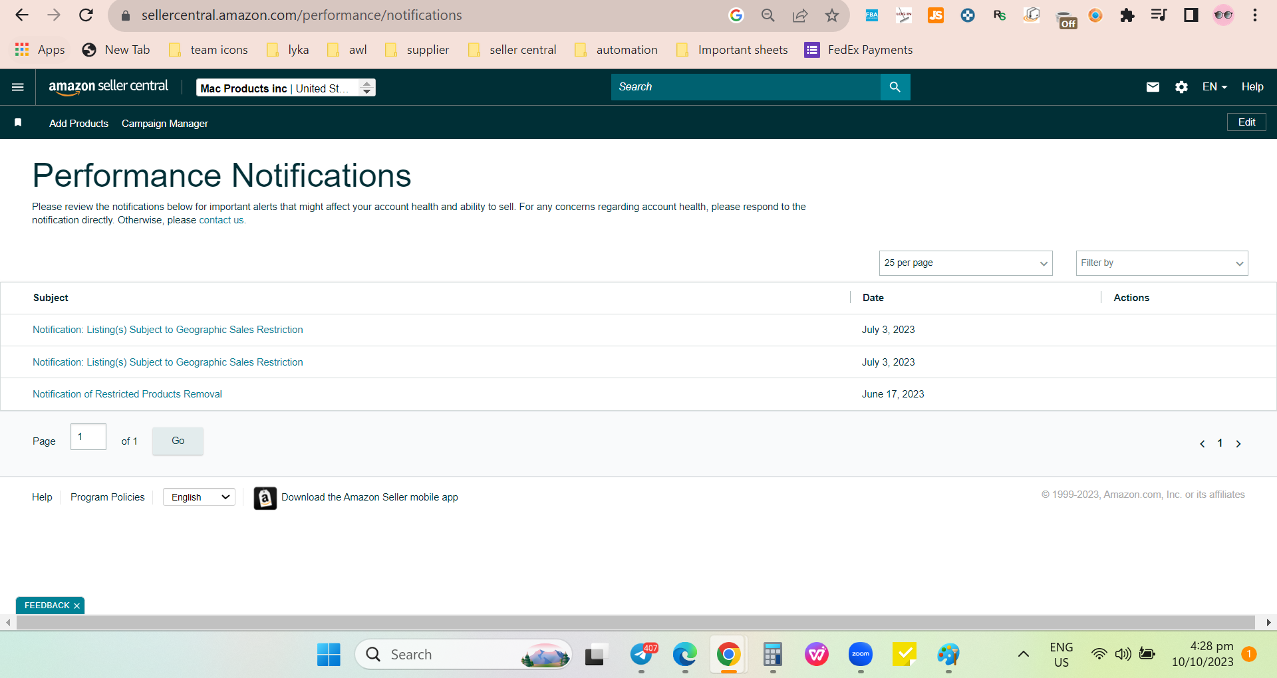Click the Edit button in nav bar

pyautogui.click(x=1246, y=122)
